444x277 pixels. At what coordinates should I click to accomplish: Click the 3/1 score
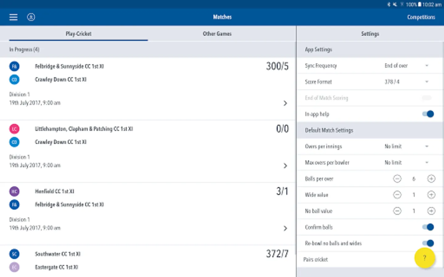pyautogui.click(x=282, y=191)
